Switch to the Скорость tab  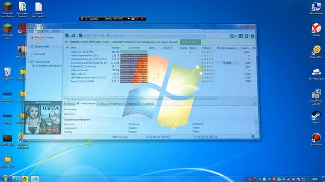pos(147,104)
